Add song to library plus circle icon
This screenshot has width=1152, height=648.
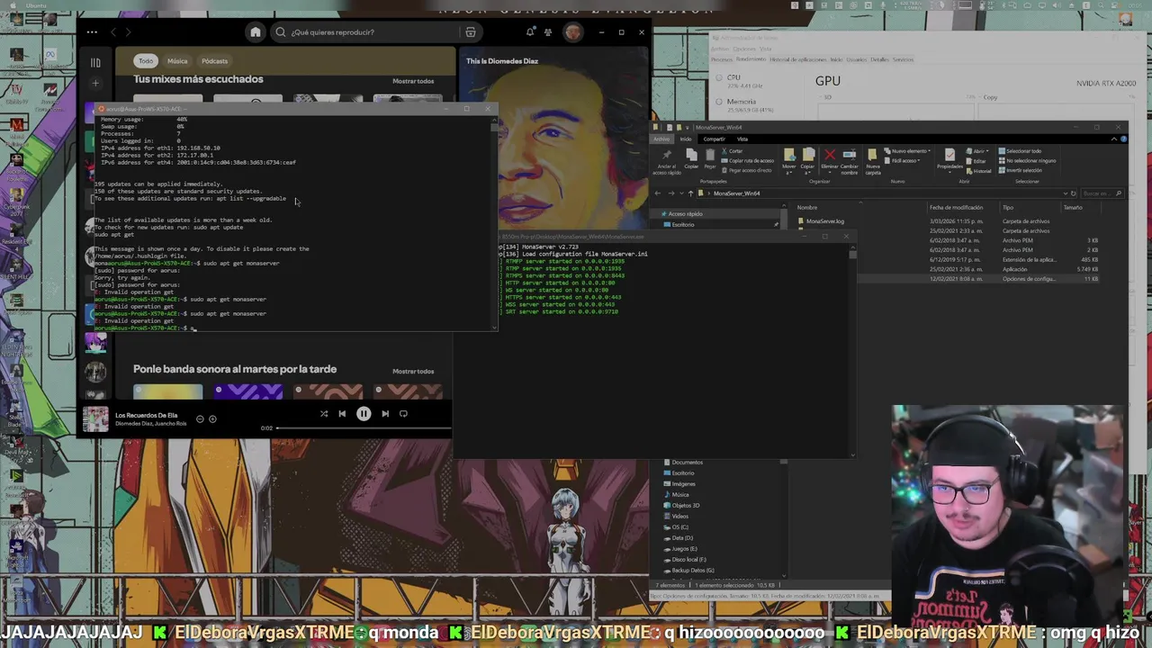tap(212, 418)
